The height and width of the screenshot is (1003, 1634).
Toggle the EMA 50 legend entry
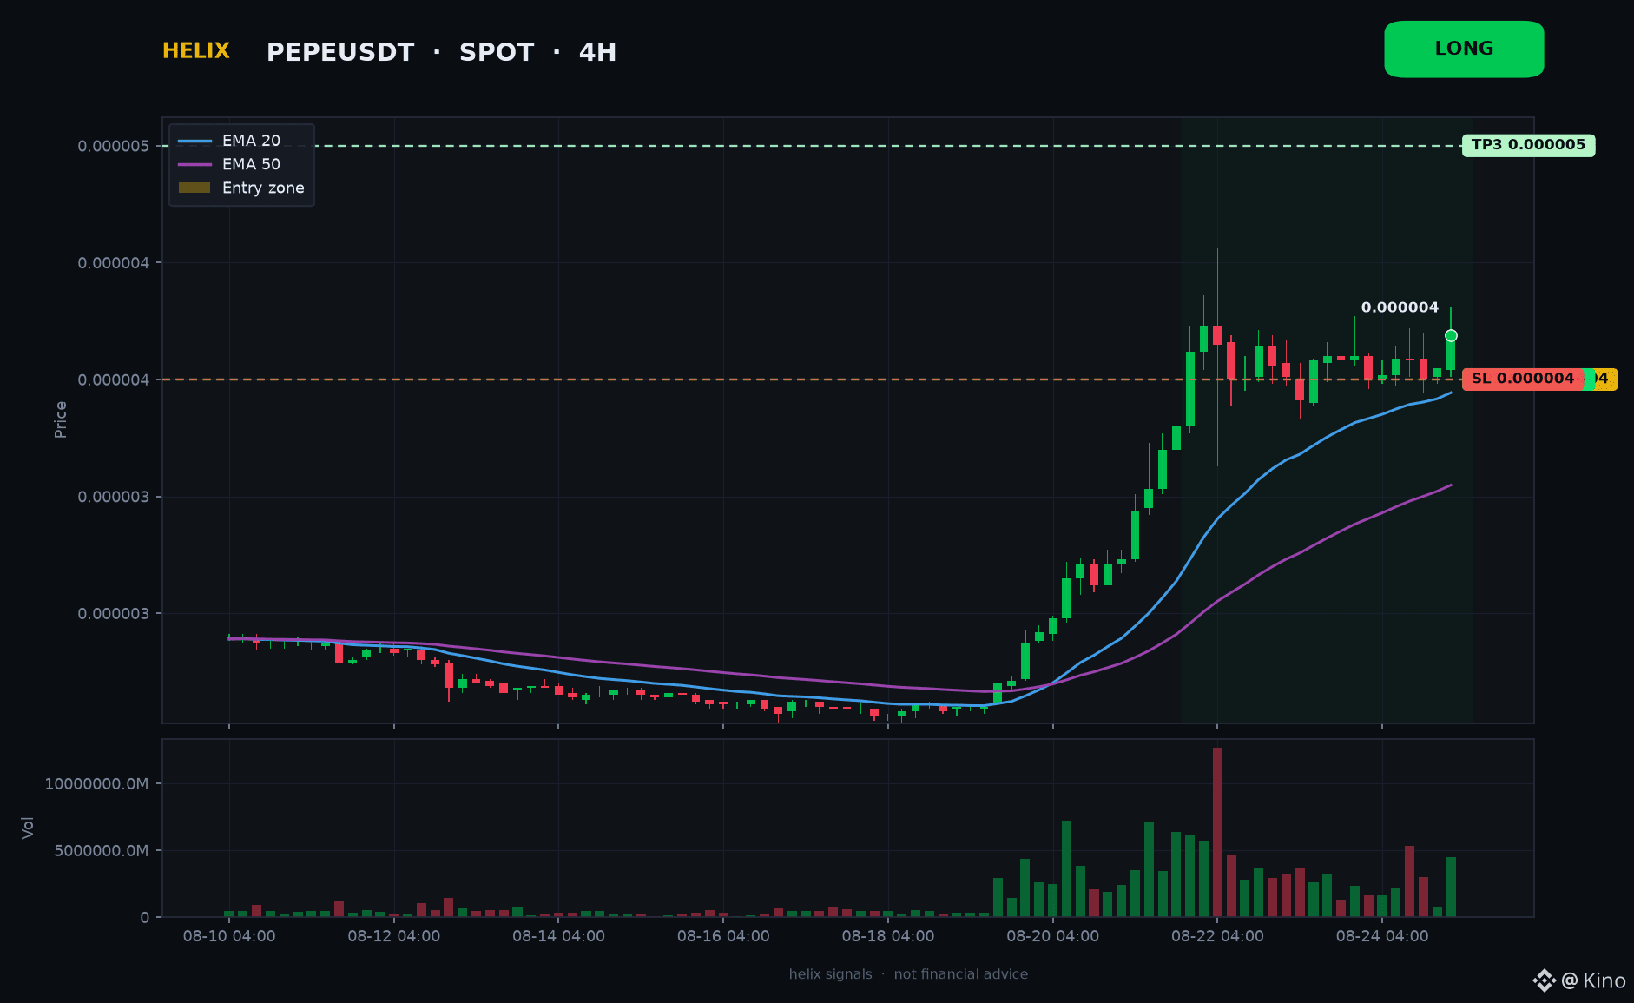point(229,164)
